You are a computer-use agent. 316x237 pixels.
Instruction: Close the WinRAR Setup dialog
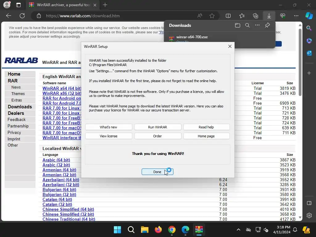point(230,46)
